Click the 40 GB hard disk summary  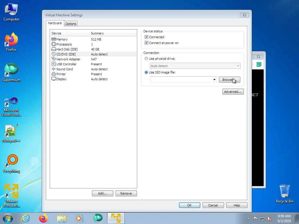coord(95,49)
